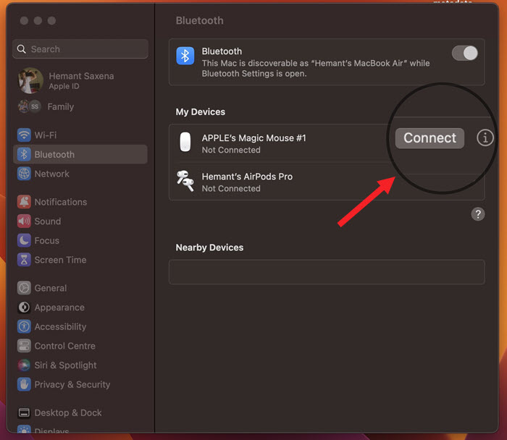Image resolution: width=507 pixels, height=440 pixels.
Task: Select Privacy & Security label in sidebar
Action: [x=72, y=384]
